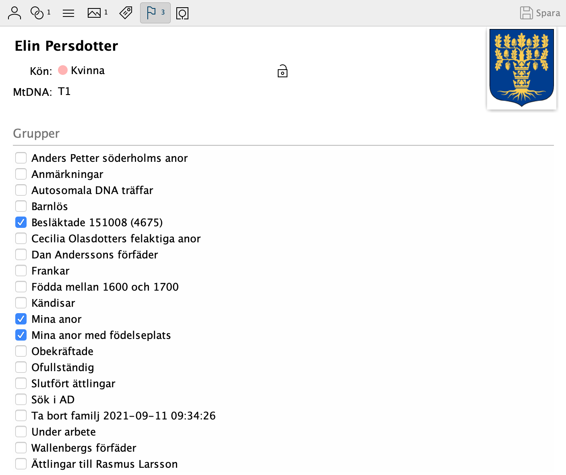Viewport: 566px width, 475px height.
Task: Toggle the privacy padlock icon
Action: pos(283,71)
